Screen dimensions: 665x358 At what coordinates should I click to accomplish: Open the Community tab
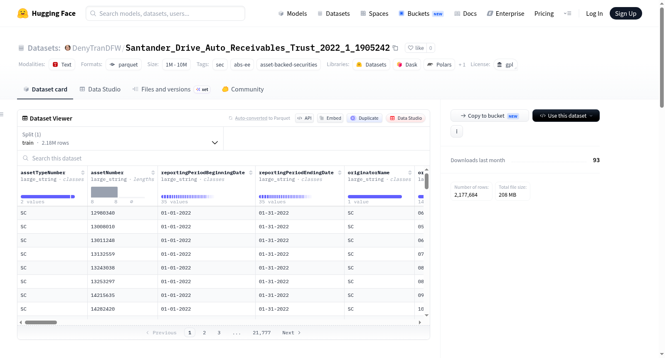[x=243, y=89]
